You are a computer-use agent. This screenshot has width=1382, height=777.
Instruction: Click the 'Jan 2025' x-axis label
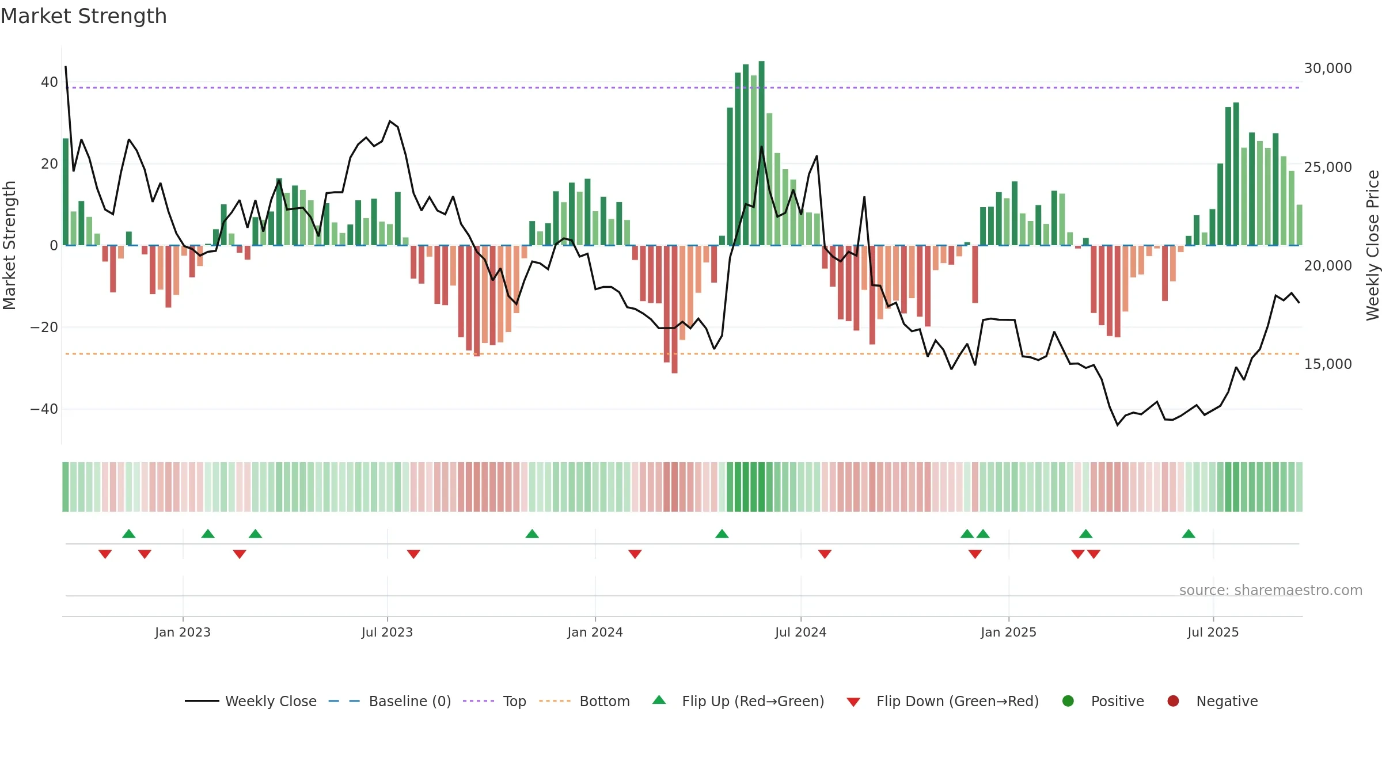1008,633
